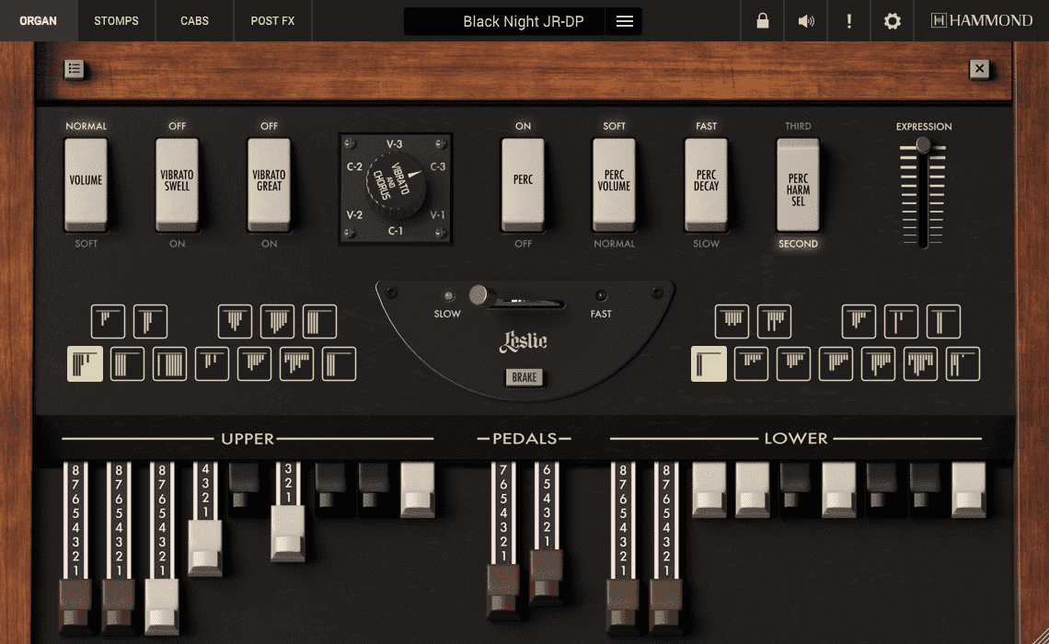Open the CABS tab
The image size is (1049, 644).
click(x=195, y=21)
